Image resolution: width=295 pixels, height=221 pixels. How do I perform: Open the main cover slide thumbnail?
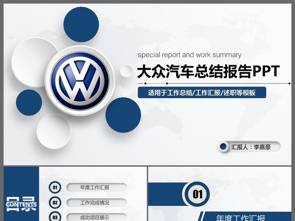[147, 84]
